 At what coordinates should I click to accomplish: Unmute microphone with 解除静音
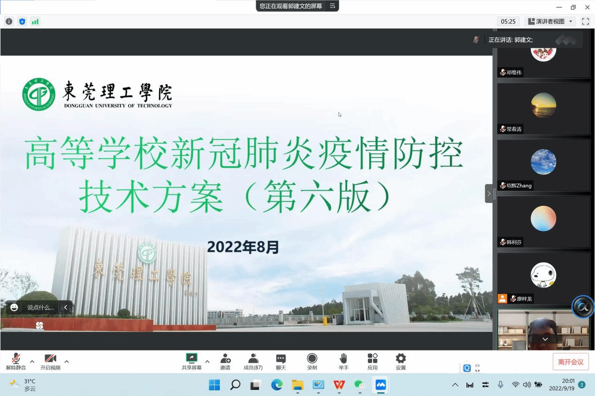(x=16, y=361)
